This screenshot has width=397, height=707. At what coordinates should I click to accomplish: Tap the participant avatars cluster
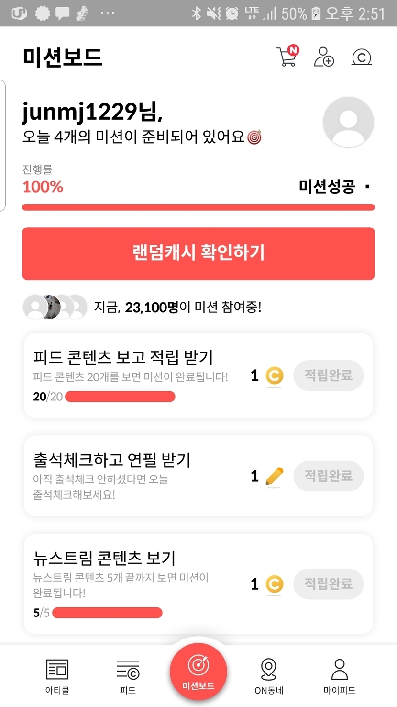tap(55, 307)
